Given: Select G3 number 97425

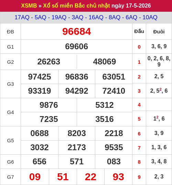Looking at the screenshot, I should click(x=40, y=77).
